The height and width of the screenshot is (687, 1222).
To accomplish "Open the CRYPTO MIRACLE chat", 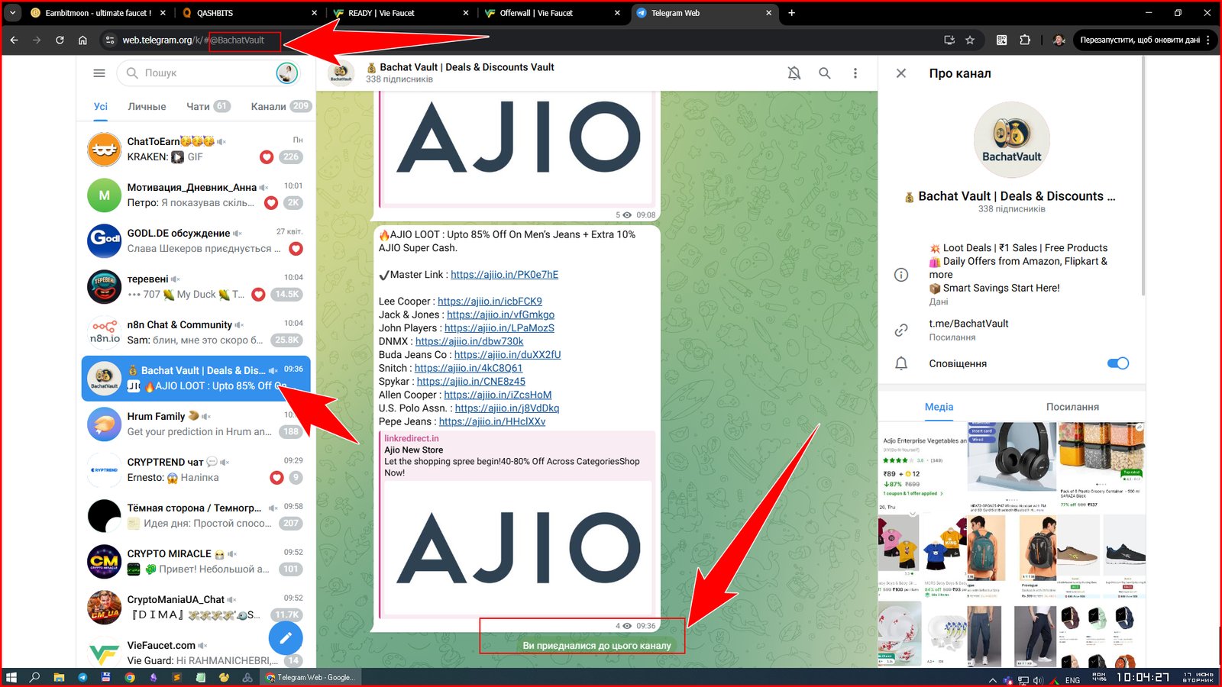I will (196, 562).
